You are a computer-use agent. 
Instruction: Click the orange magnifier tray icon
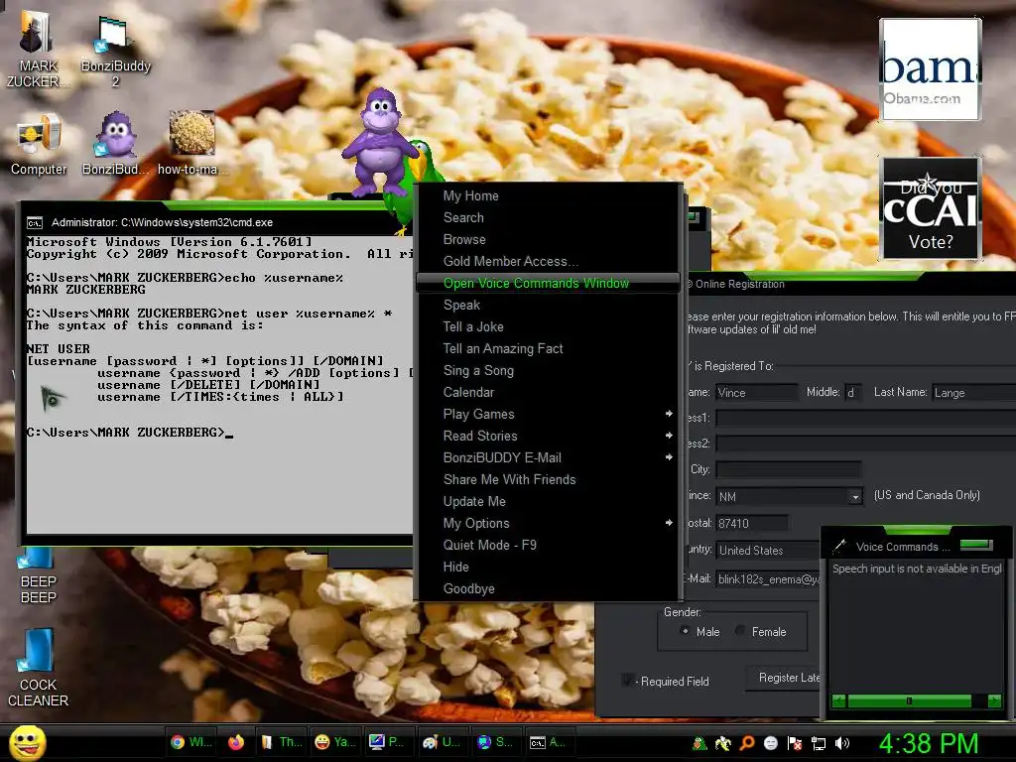(x=747, y=743)
